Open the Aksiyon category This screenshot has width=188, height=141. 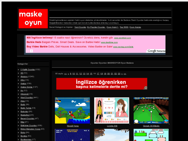(24, 77)
